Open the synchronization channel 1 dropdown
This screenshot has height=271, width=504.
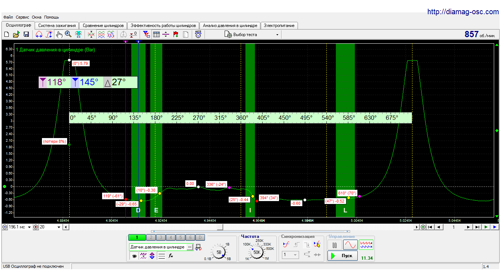point(290,255)
